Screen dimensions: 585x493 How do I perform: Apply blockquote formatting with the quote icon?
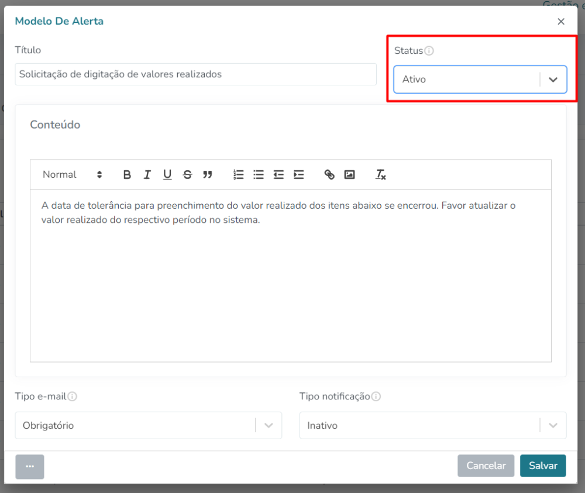(x=208, y=174)
